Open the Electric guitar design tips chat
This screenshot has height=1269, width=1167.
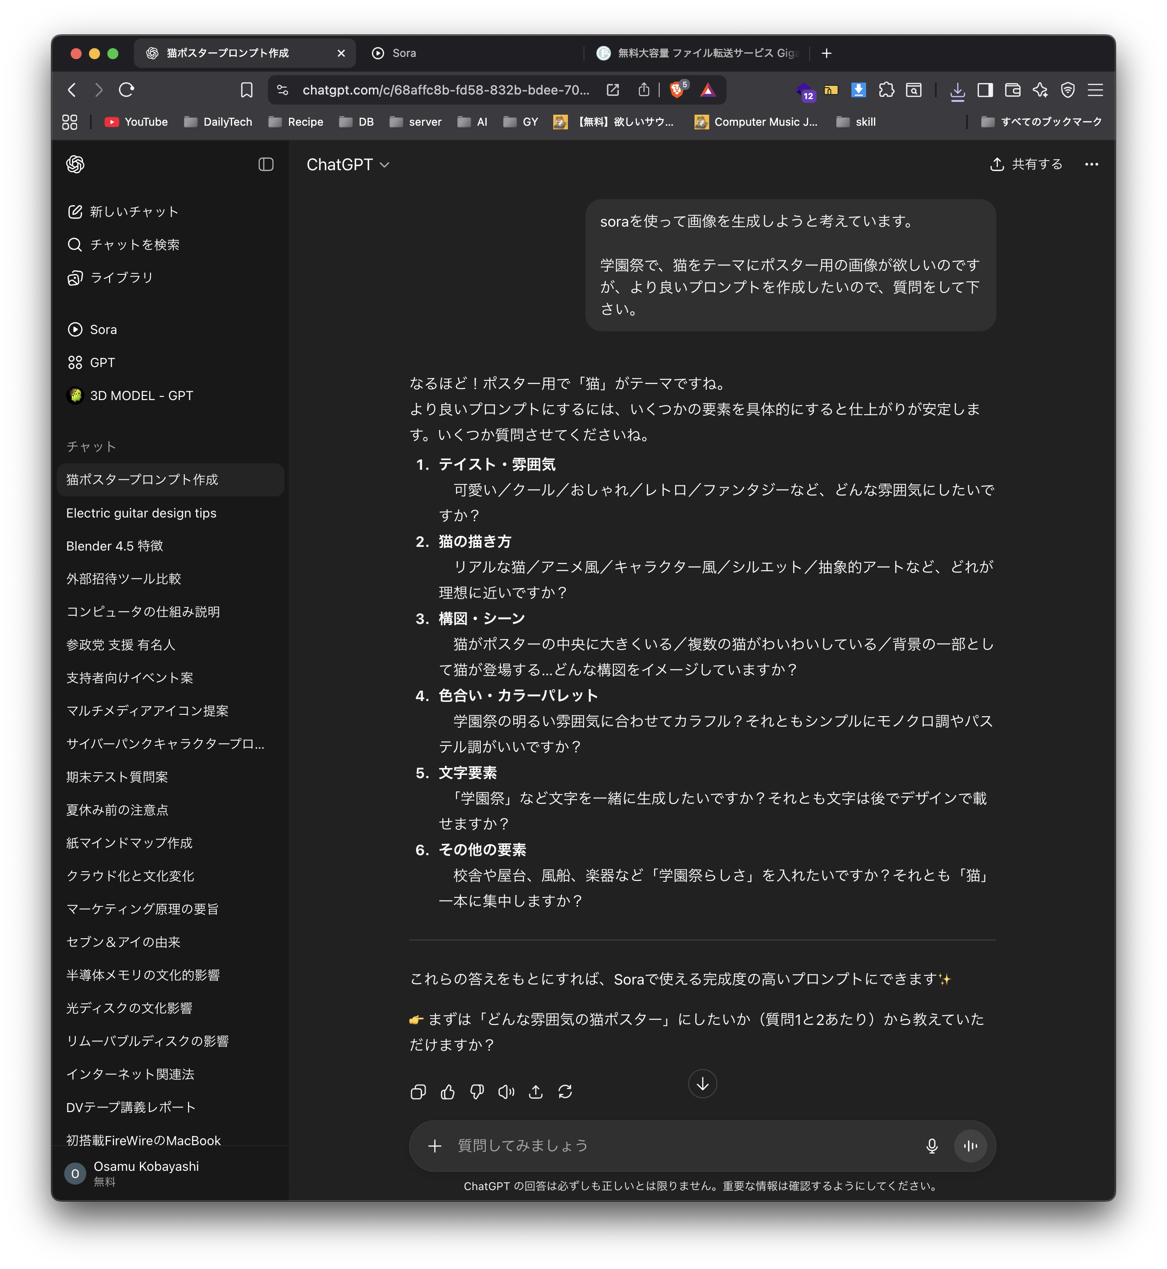(141, 513)
